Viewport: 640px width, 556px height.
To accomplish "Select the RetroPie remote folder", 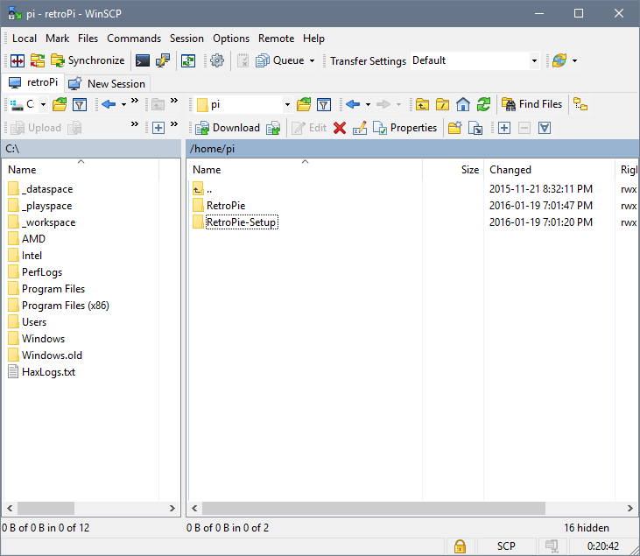I will (226, 206).
